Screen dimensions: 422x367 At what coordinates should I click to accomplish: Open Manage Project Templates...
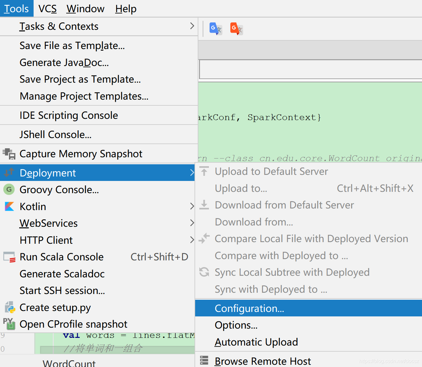tap(99, 96)
